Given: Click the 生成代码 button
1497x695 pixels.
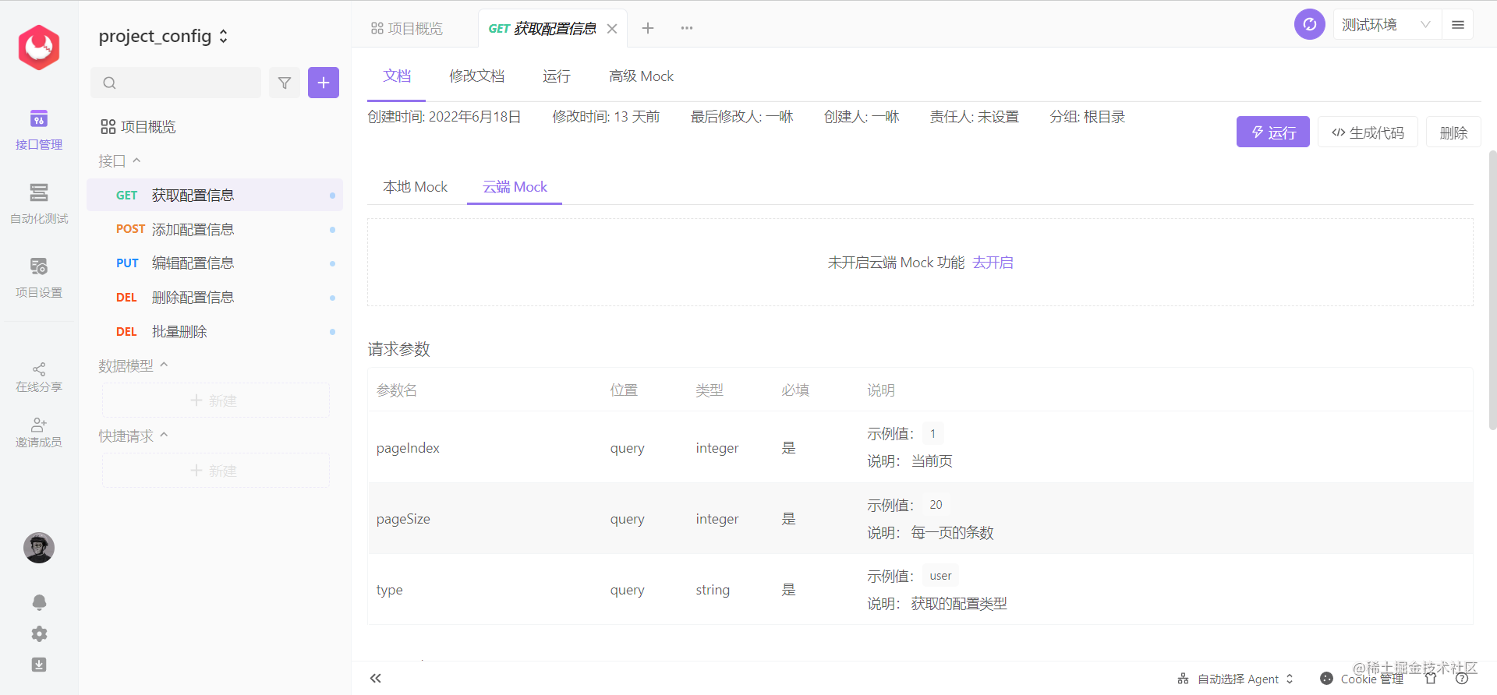Looking at the screenshot, I should (x=1368, y=132).
